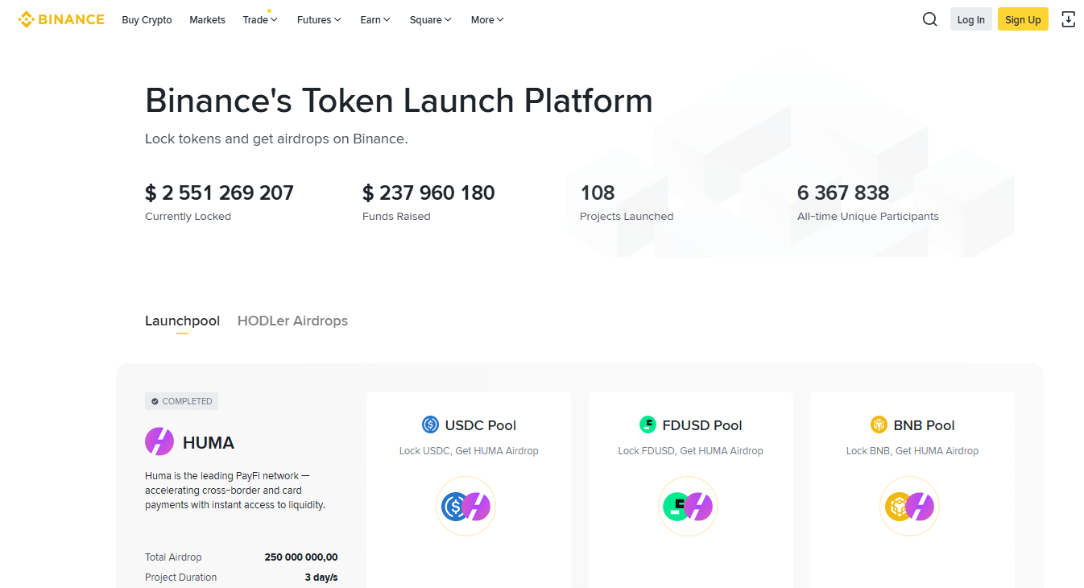This screenshot has height=588, width=1084.
Task: Open the Markets menu item
Action: (207, 20)
